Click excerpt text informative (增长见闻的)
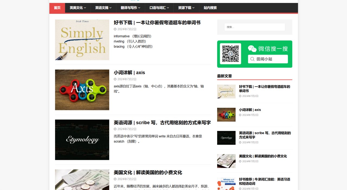 [133, 36]
